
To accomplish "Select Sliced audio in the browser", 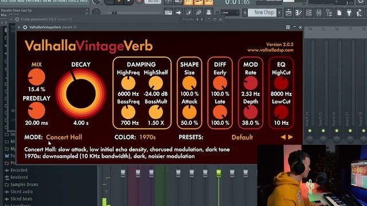I will [22, 192].
